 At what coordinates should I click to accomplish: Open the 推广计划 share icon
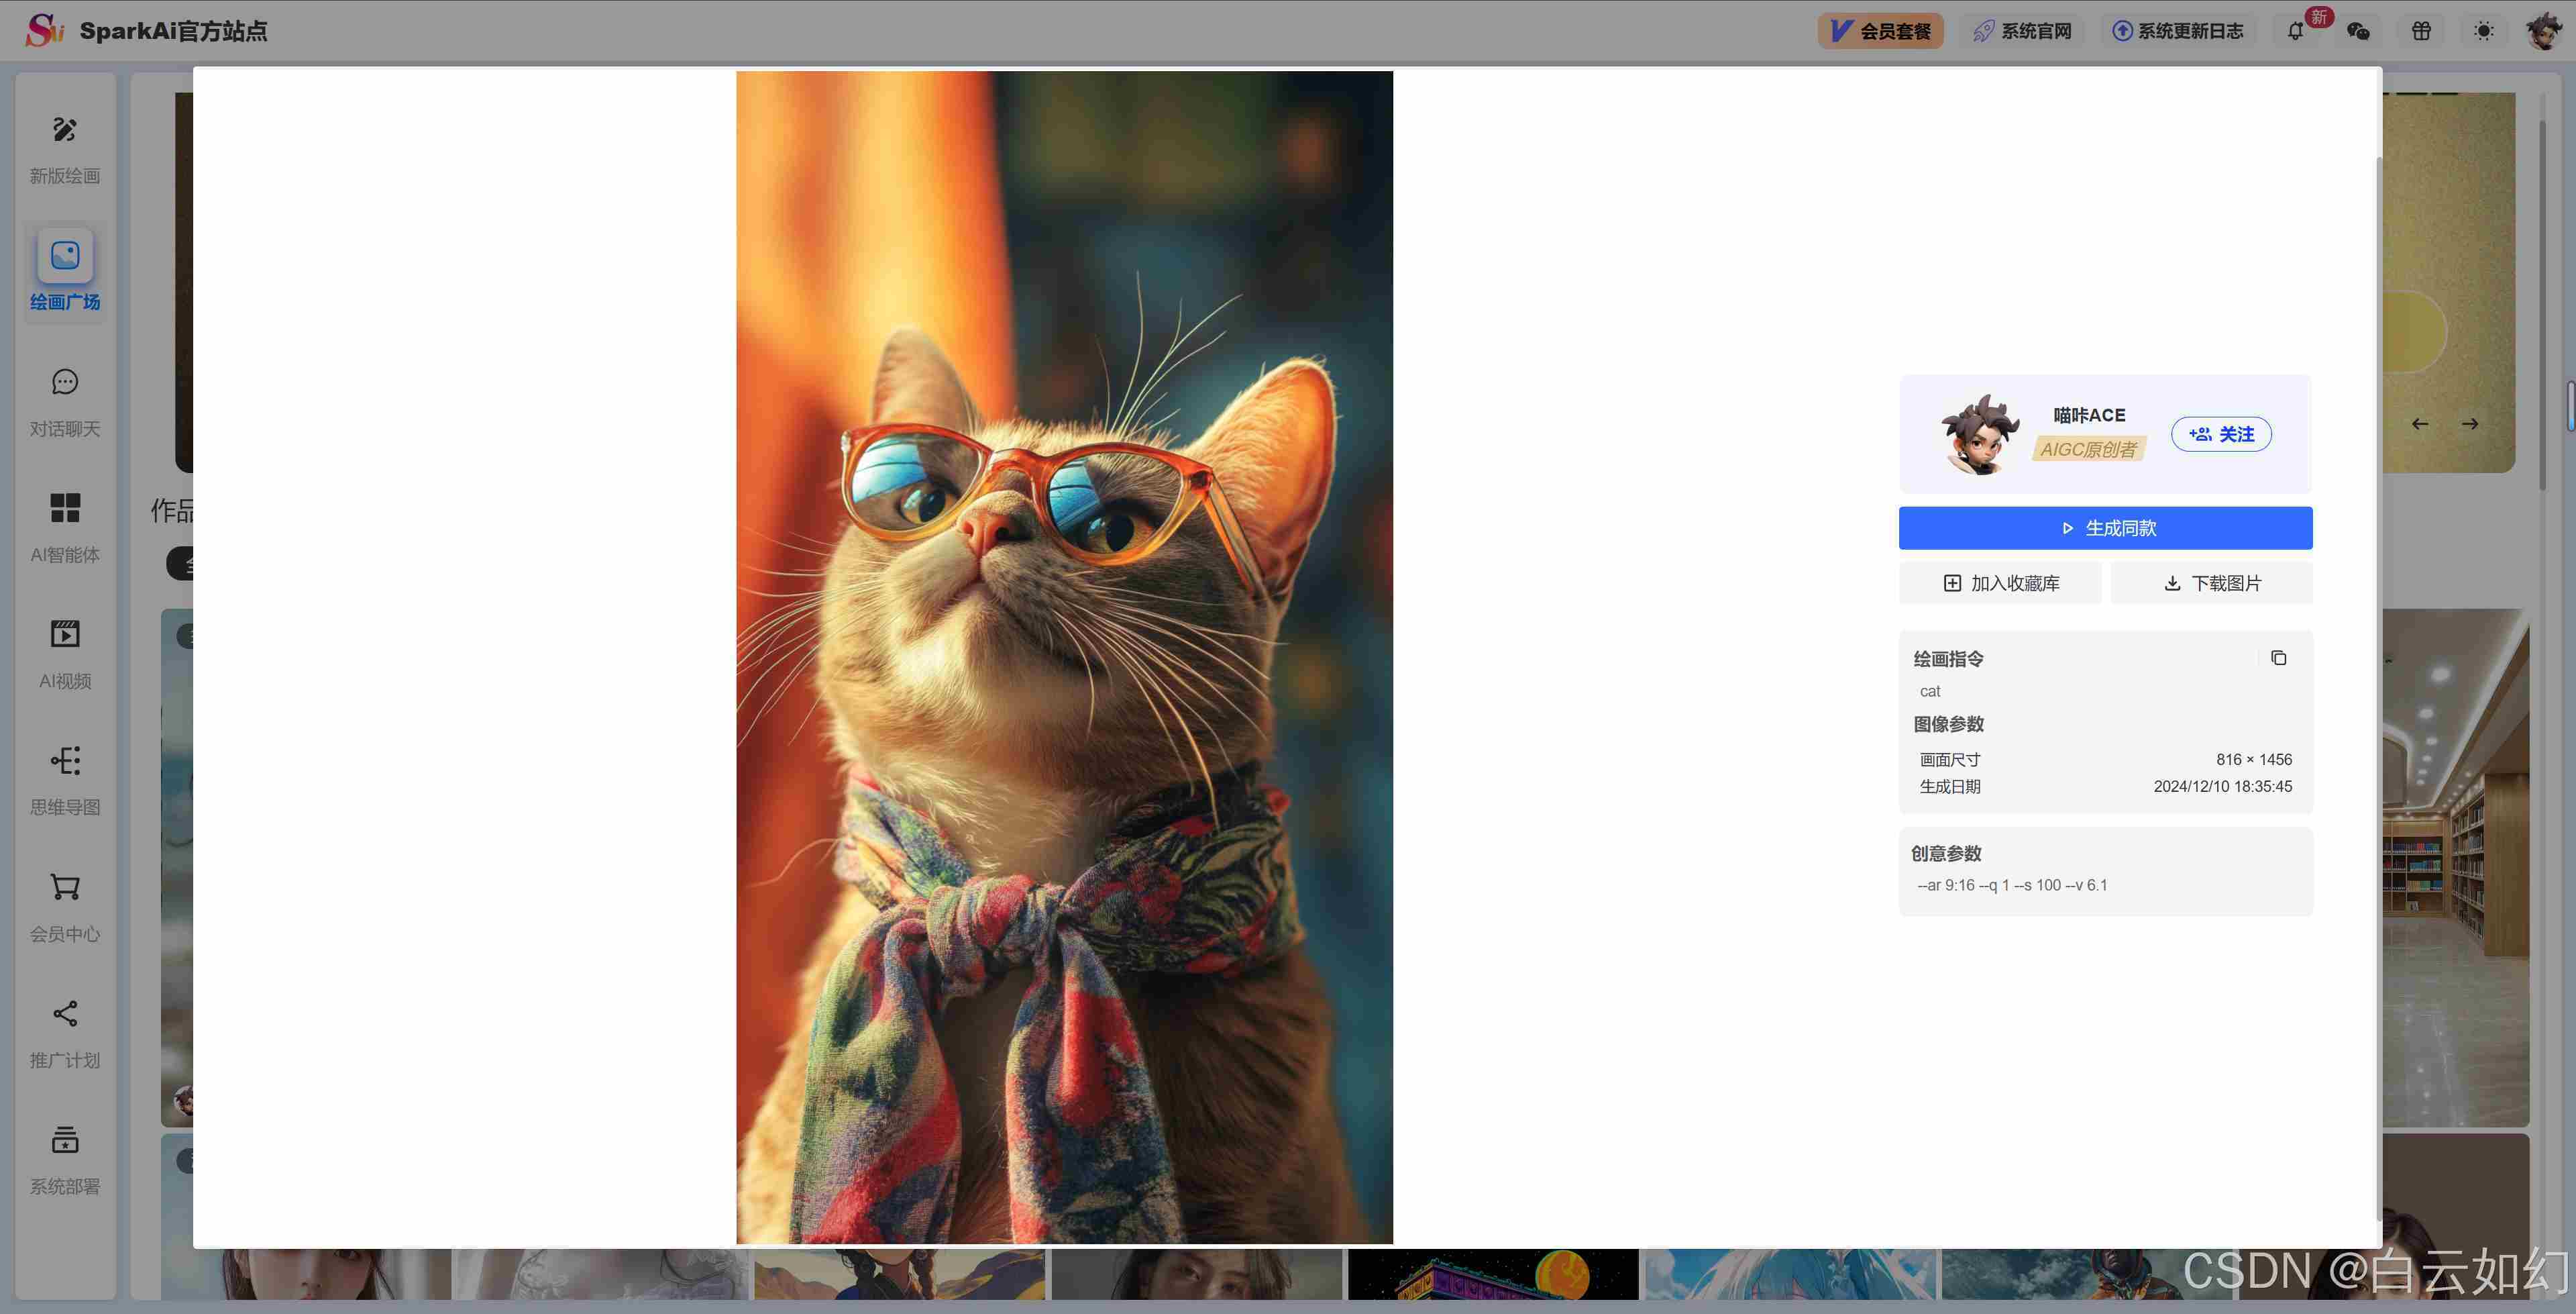coord(65,1014)
